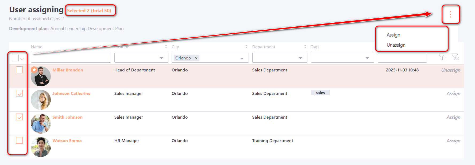Click the clear filters funnel icon
Screen dimensions: 475x165
(x=455, y=57)
